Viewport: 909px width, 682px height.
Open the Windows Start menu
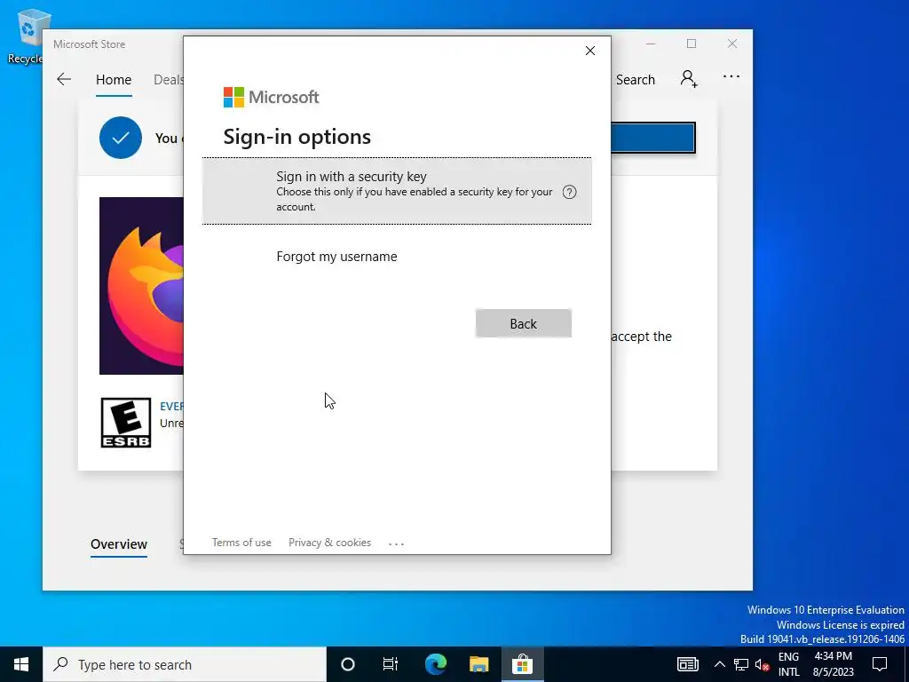pos(21,664)
